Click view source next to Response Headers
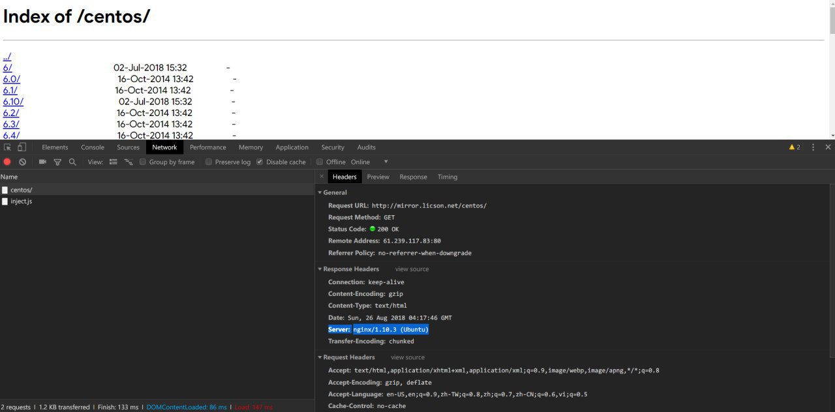Viewport: 835px width, 412px height. (412, 269)
